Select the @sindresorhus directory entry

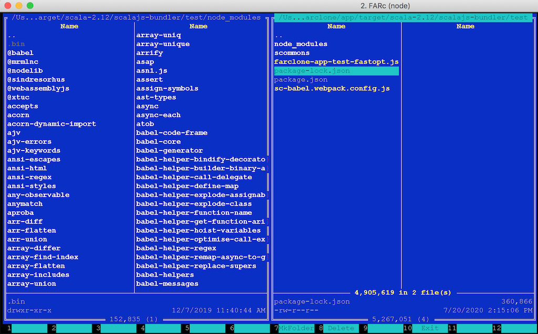(x=36, y=80)
